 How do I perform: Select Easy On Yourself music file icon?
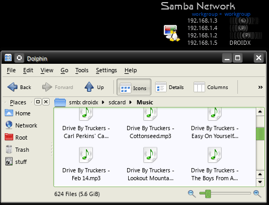pos(215,114)
